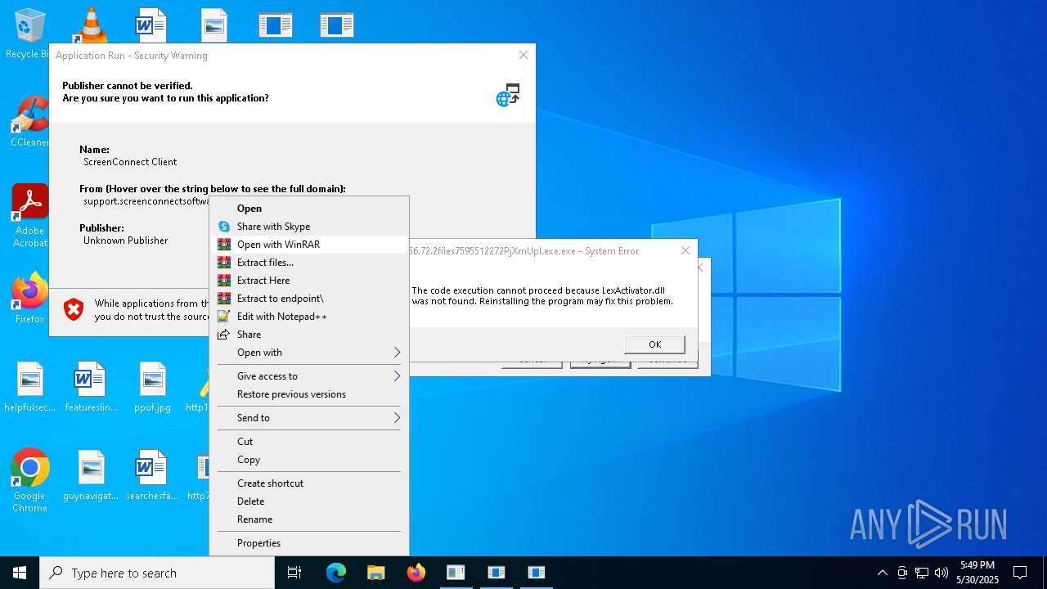
Task: Choose Open with WinRAR
Action: coord(309,245)
